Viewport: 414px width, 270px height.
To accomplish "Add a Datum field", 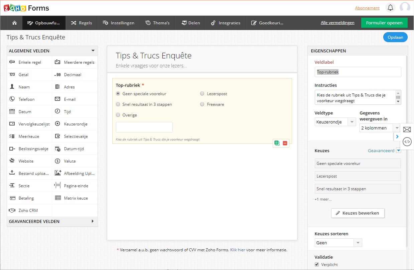I will point(30,111).
